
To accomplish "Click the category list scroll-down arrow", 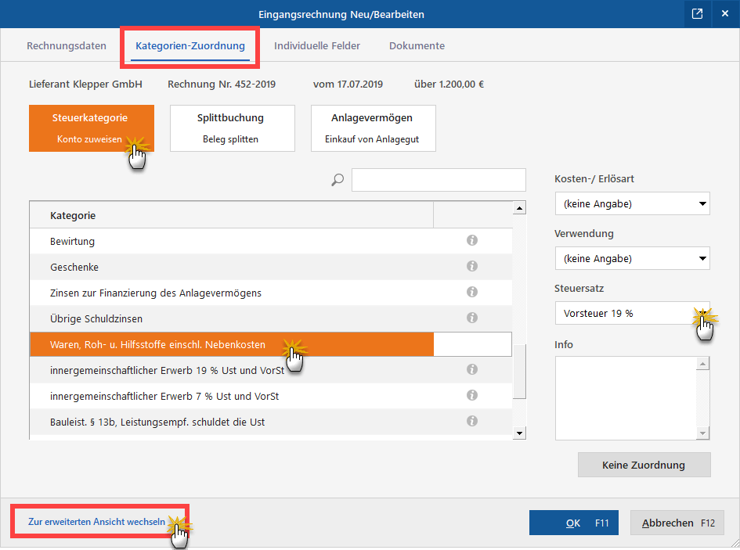I will pyautogui.click(x=519, y=433).
